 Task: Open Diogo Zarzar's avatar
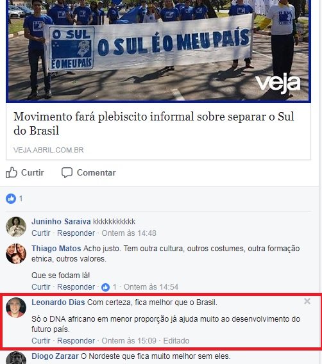[16, 358]
